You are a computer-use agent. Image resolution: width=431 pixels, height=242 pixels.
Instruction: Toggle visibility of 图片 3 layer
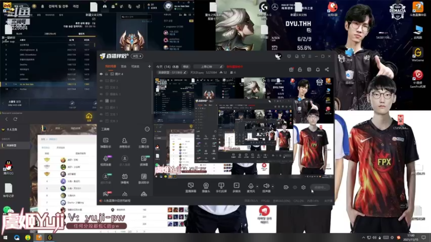tap(101, 81)
